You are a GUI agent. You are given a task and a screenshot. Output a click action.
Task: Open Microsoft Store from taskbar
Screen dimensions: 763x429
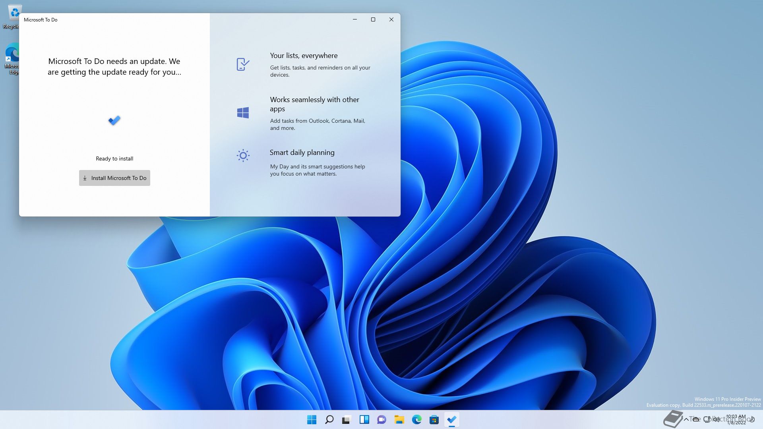point(434,419)
